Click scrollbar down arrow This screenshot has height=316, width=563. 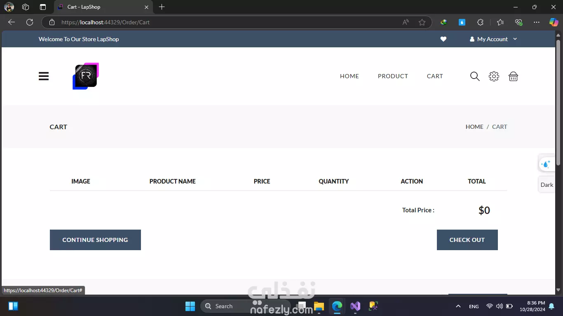tap(558, 290)
